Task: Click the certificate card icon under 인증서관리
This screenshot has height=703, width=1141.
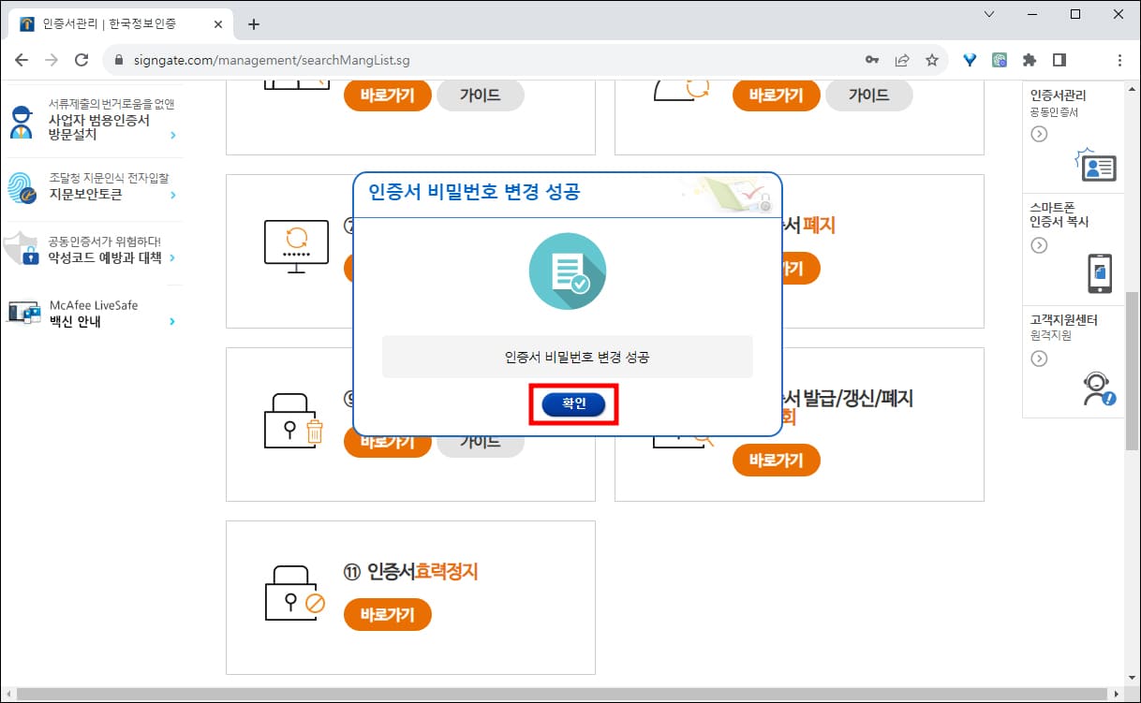Action: [x=1098, y=168]
